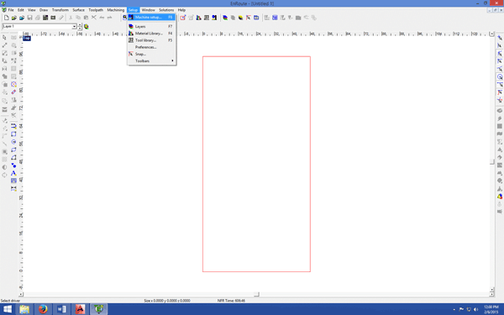Click the layer stepper arrows

[80, 26]
